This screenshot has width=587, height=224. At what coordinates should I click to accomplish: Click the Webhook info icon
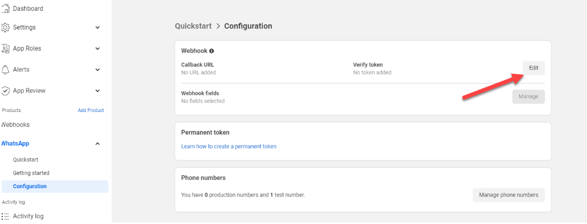click(x=211, y=51)
